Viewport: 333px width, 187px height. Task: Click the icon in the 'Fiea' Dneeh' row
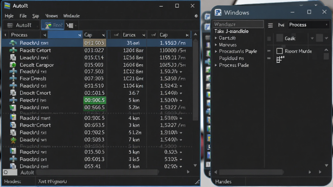point(13,79)
